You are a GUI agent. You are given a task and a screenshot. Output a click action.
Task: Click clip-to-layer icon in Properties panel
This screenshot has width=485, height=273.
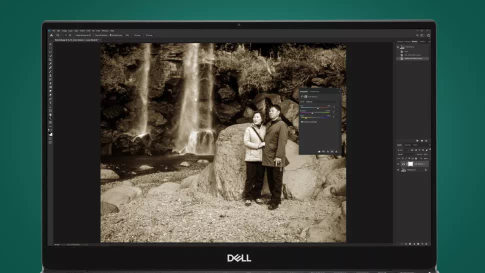coord(319,151)
